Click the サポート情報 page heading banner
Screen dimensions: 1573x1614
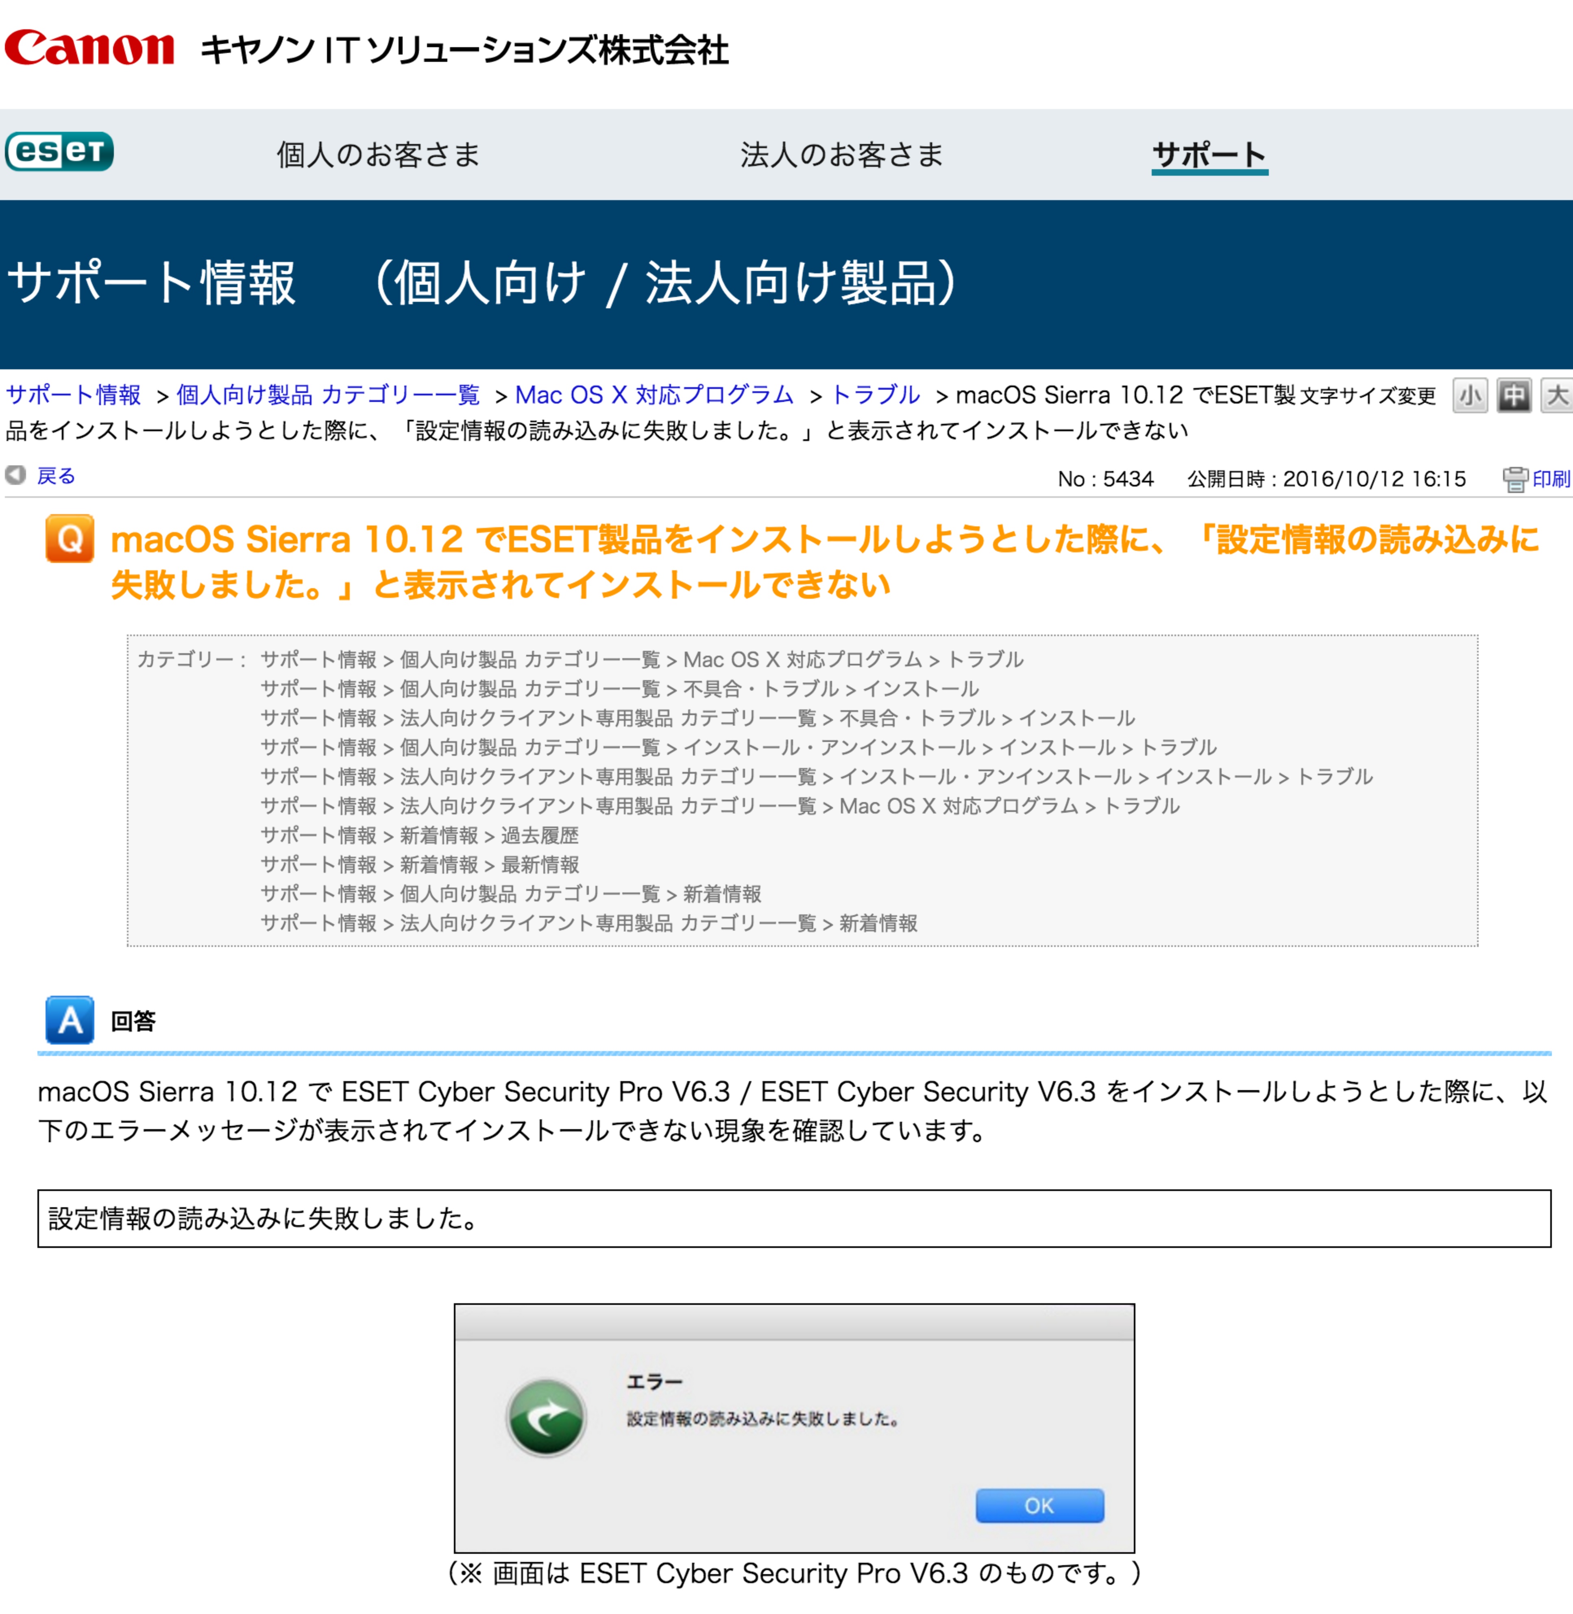point(786,284)
